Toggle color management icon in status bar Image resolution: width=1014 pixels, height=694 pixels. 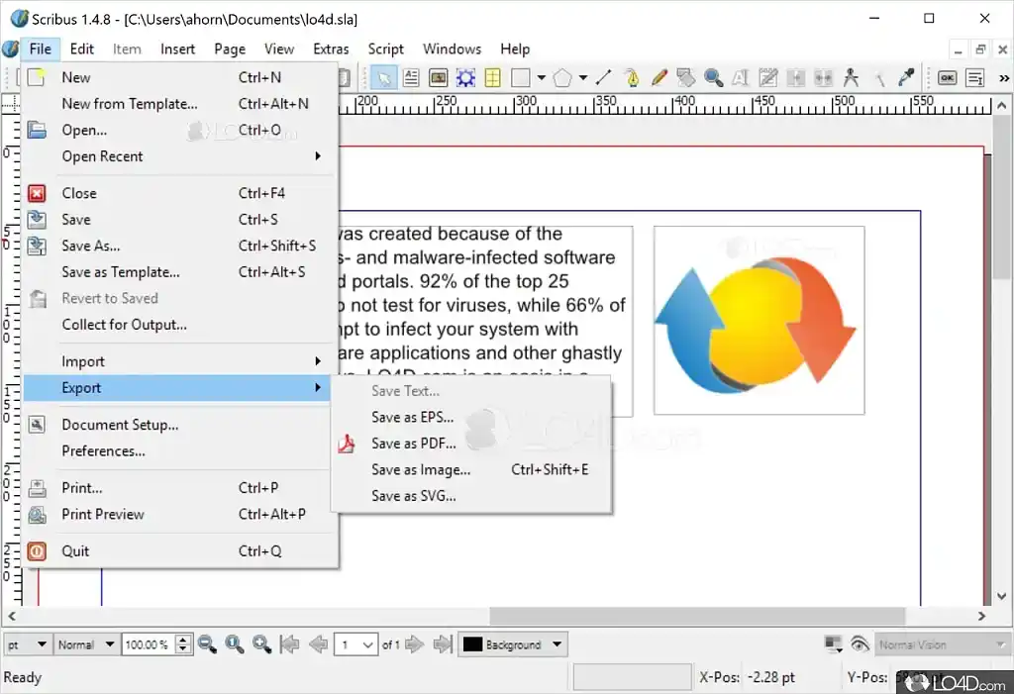(833, 644)
